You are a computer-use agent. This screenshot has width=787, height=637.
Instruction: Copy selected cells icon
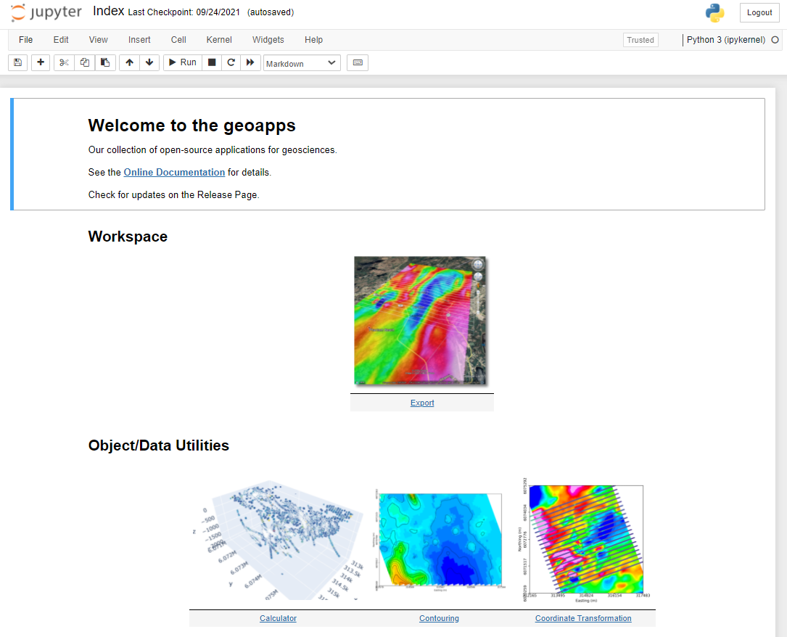tap(85, 63)
